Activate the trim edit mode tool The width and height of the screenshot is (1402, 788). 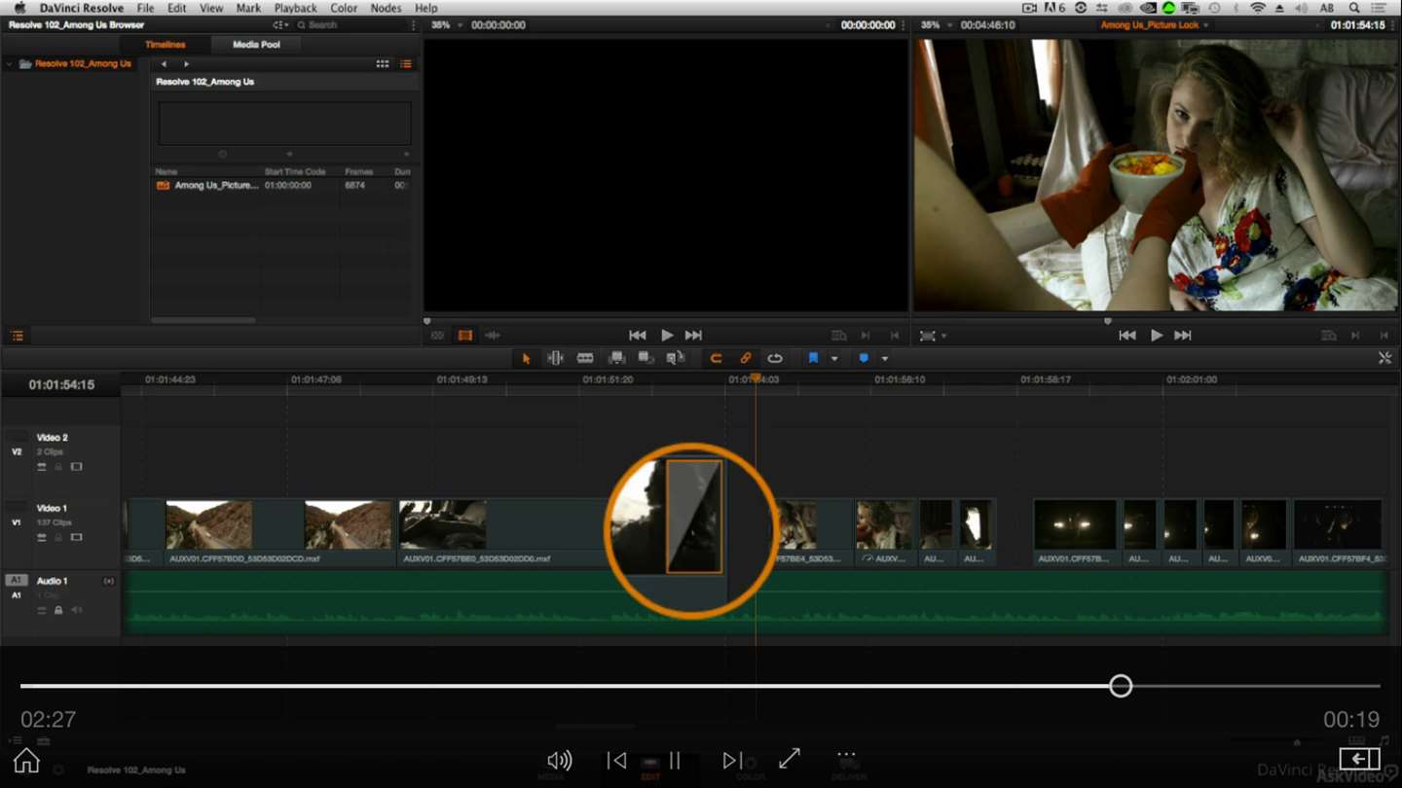pyautogui.click(x=555, y=359)
